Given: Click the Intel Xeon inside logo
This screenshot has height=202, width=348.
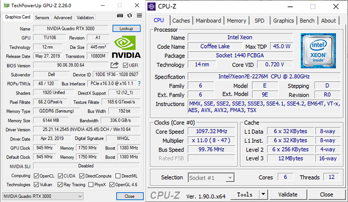Looking at the screenshot, I should point(318,50).
